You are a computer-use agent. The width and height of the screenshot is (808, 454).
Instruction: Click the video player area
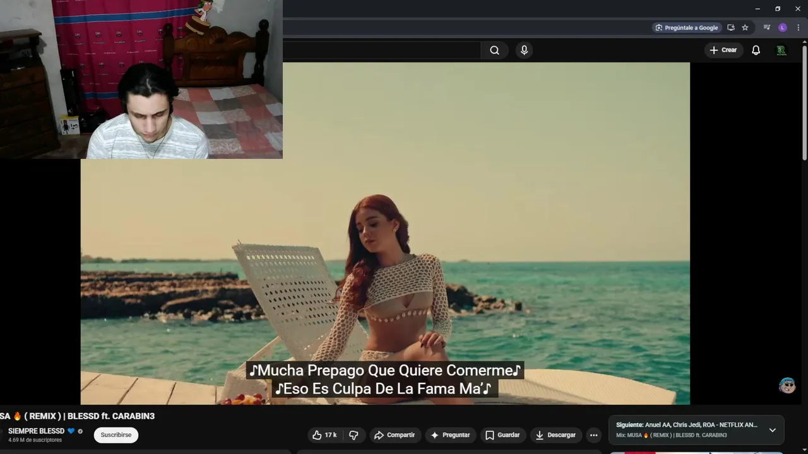pyautogui.click(x=385, y=233)
